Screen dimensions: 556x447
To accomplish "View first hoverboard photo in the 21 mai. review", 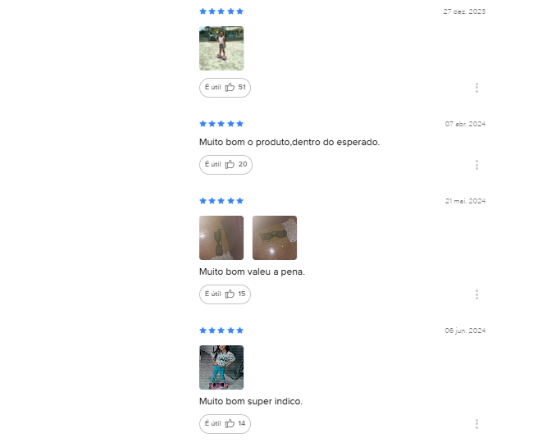I will (x=221, y=238).
